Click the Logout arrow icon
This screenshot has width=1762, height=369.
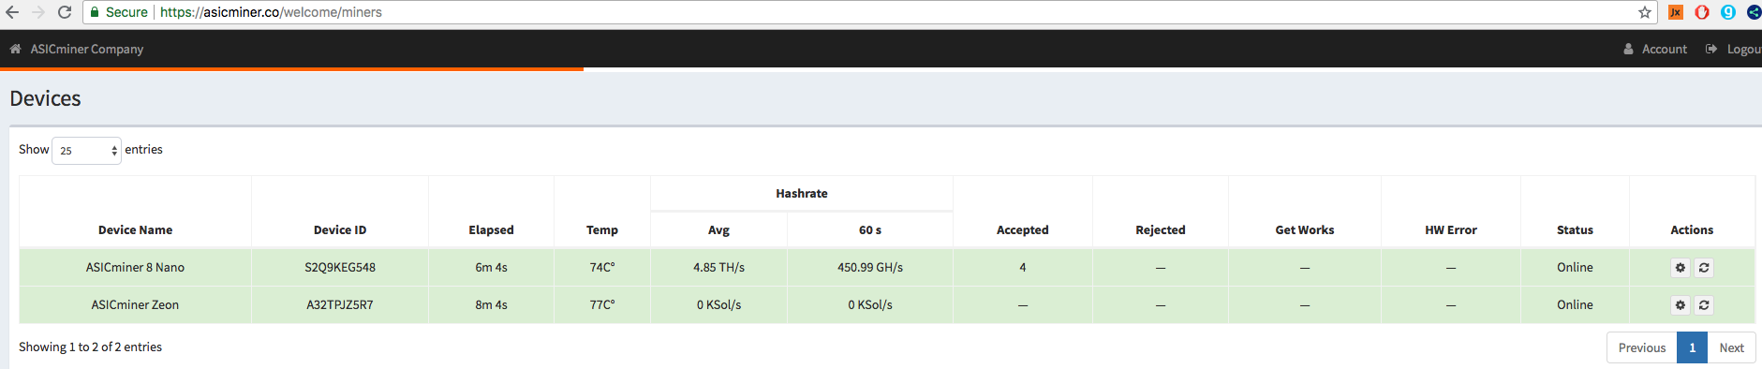click(x=1711, y=49)
